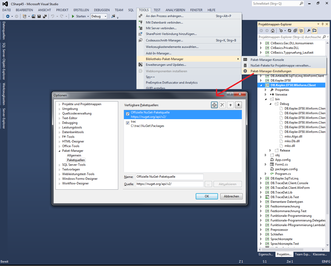Choose NuGet-Pakete für Projektmappe verwalten entry

280,66
